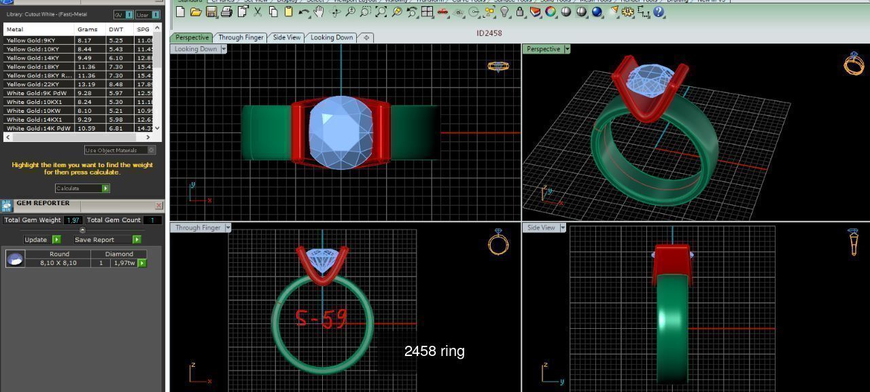Save the model with the floppy disk icon

tap(211, 12)
